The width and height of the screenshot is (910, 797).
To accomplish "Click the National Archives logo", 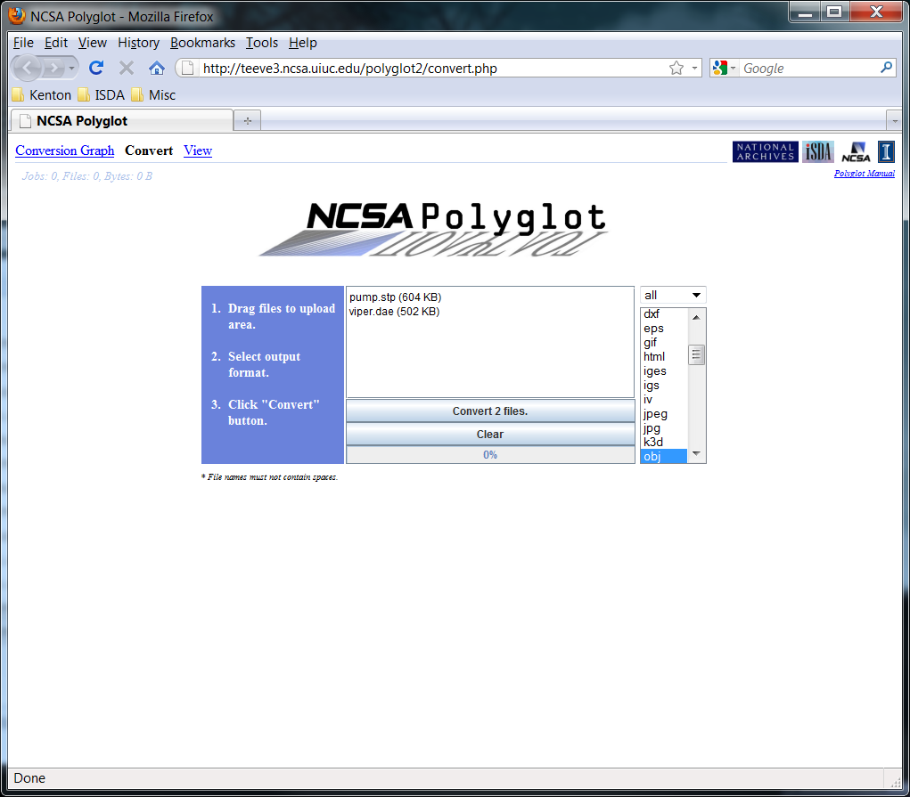I will click(x=765, y=151).
